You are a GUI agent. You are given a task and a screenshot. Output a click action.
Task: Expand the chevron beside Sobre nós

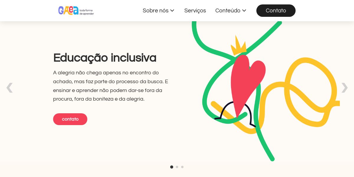(172, 11)
